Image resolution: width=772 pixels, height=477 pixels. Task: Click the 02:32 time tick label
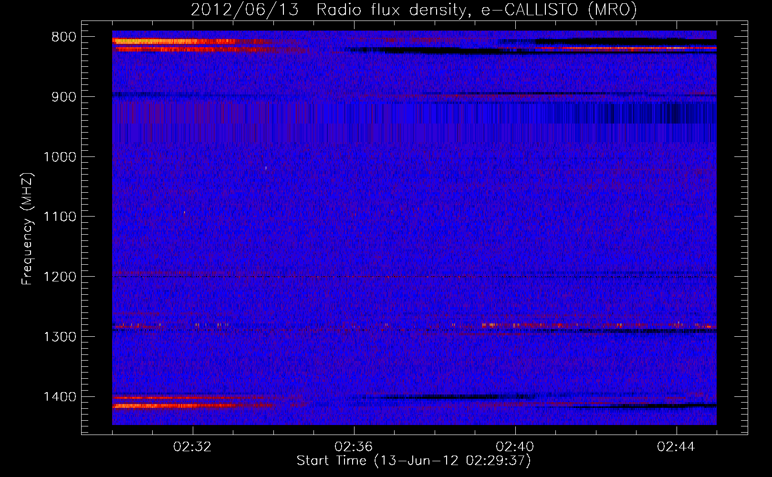point(192,447)
